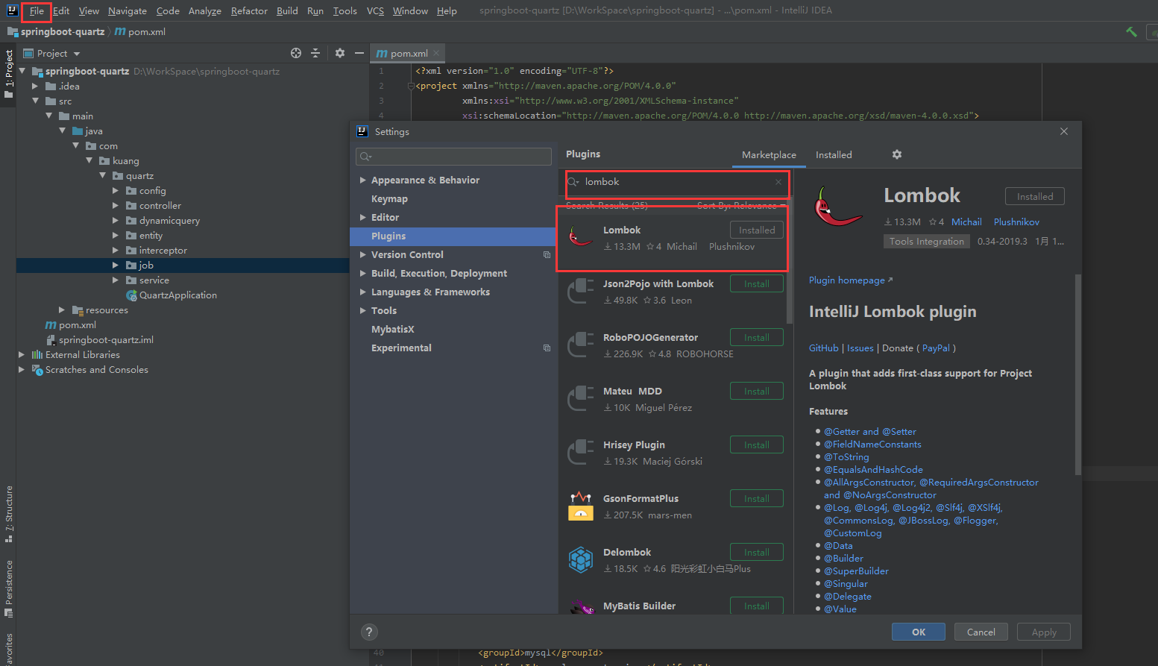
Task: Open the Persistence tool window sidebar
Action: coord(8,588)
